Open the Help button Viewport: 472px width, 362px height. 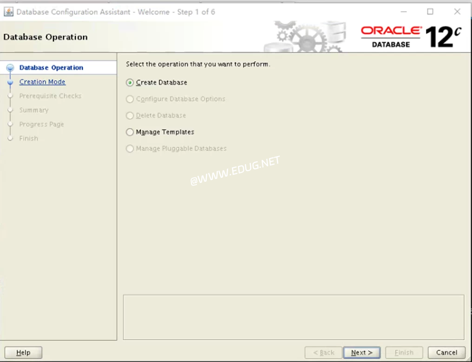23,353
